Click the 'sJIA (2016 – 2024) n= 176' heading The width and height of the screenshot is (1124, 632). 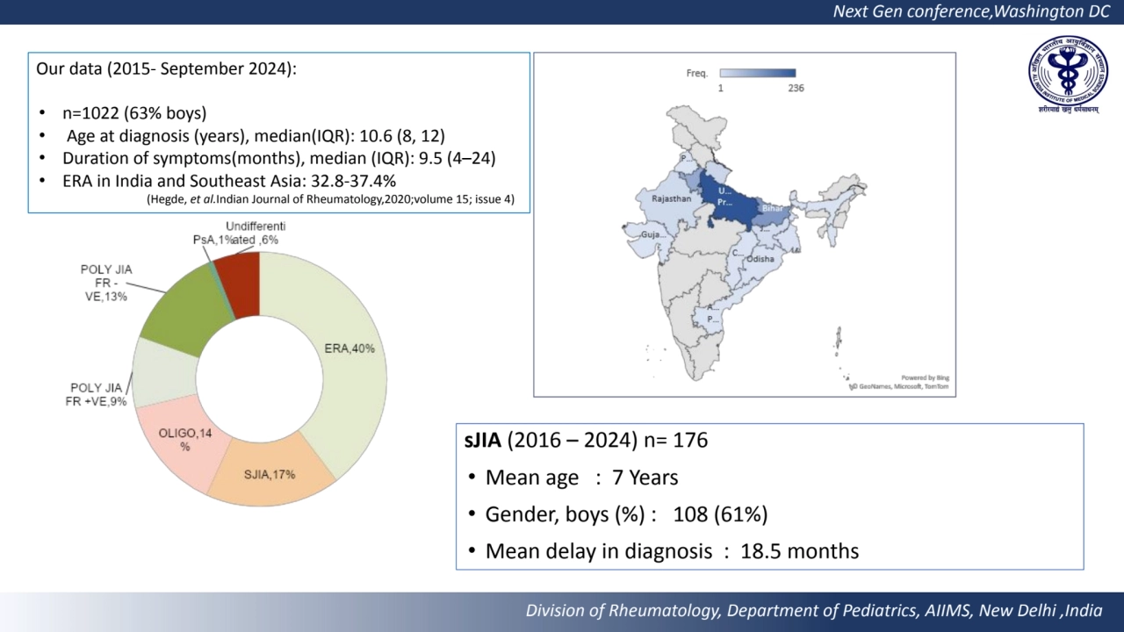click(586, 441)
